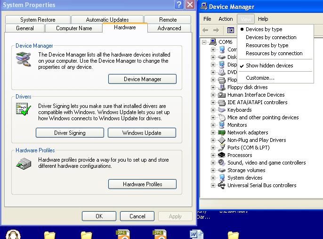Expand the Ports (COM & LPT) node
Viewport: 323px width, 239px height.
213,148
